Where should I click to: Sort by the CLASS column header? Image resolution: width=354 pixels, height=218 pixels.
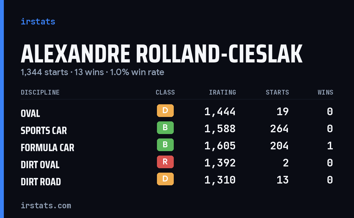pos(165,93)
